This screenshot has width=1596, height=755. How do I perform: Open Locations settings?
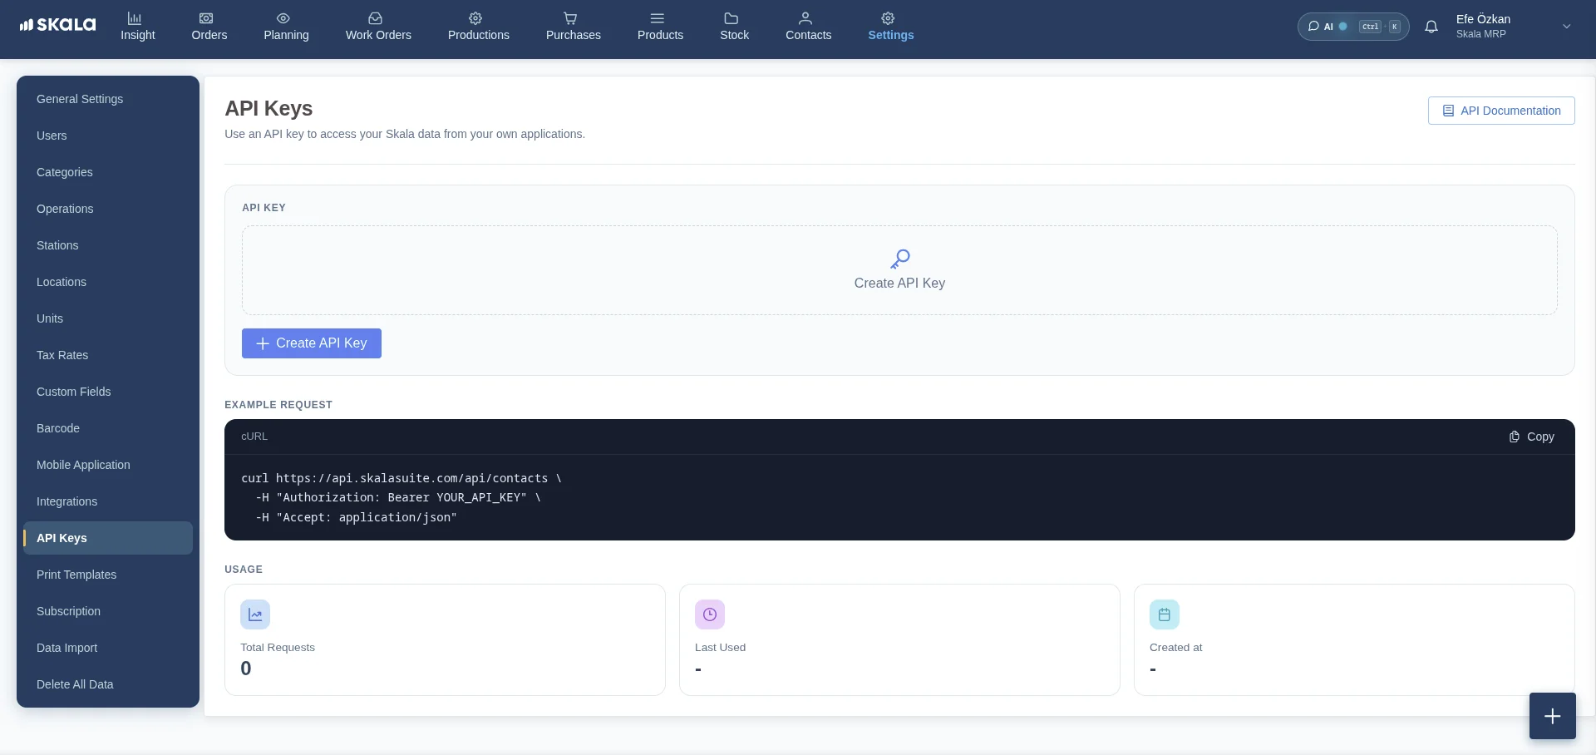[x=108, y=282]
